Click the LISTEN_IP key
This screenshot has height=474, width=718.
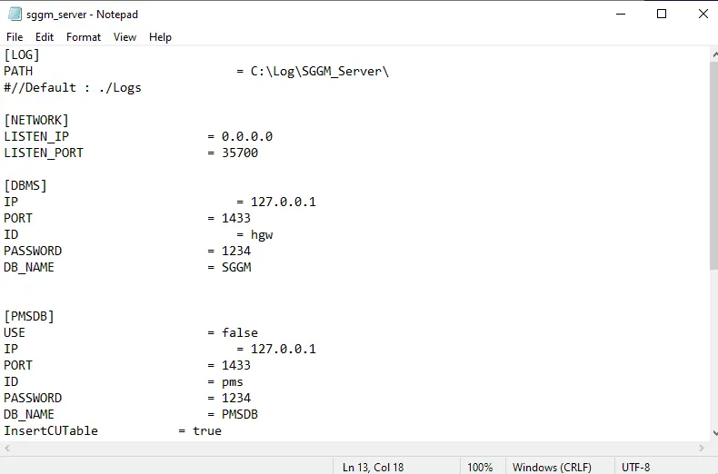tap(36, 137)
